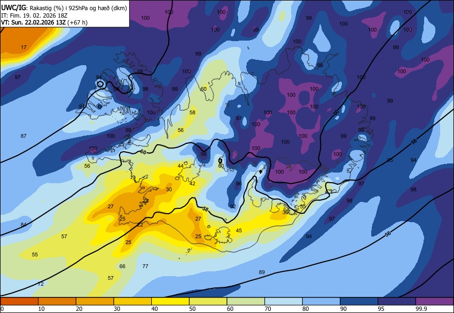This screenshot has width=454, height=313.
Task: Click the legend tick label '95'
Action: 381,309
